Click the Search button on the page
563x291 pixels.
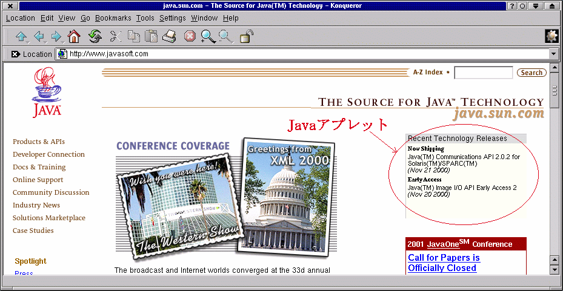pyautogui.click(x=531, y=73)
